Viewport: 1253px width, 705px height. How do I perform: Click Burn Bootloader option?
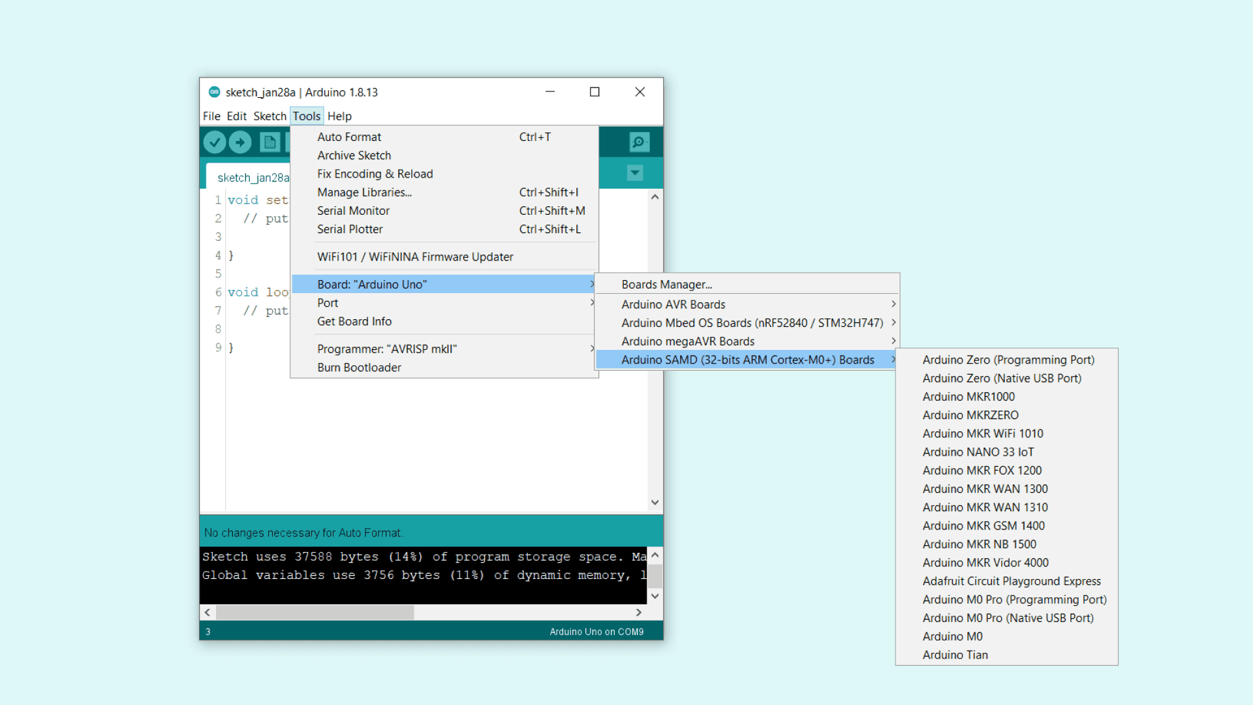[359, 368]
